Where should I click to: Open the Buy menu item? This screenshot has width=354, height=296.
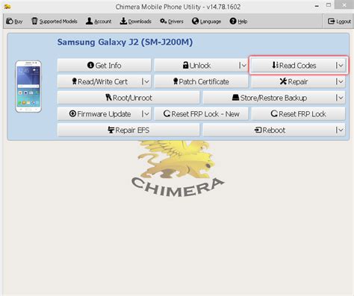(14, 22)
